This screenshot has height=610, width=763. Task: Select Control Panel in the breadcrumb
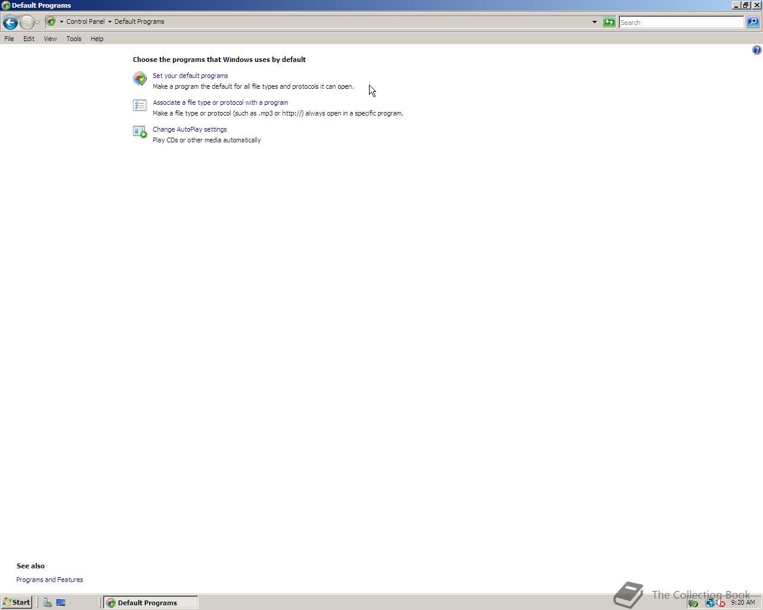pos(85,21)
